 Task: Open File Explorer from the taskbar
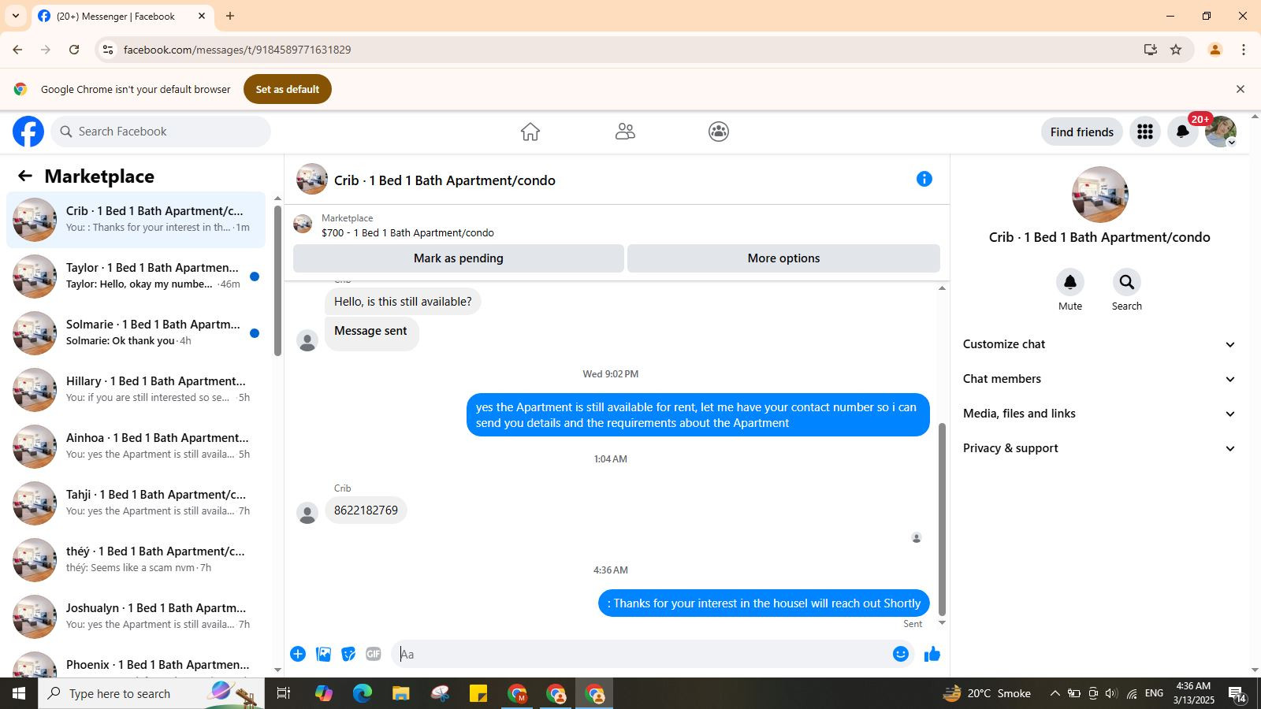point(401,693)
